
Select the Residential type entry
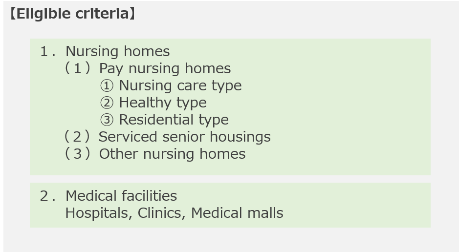tap(174, 120)
